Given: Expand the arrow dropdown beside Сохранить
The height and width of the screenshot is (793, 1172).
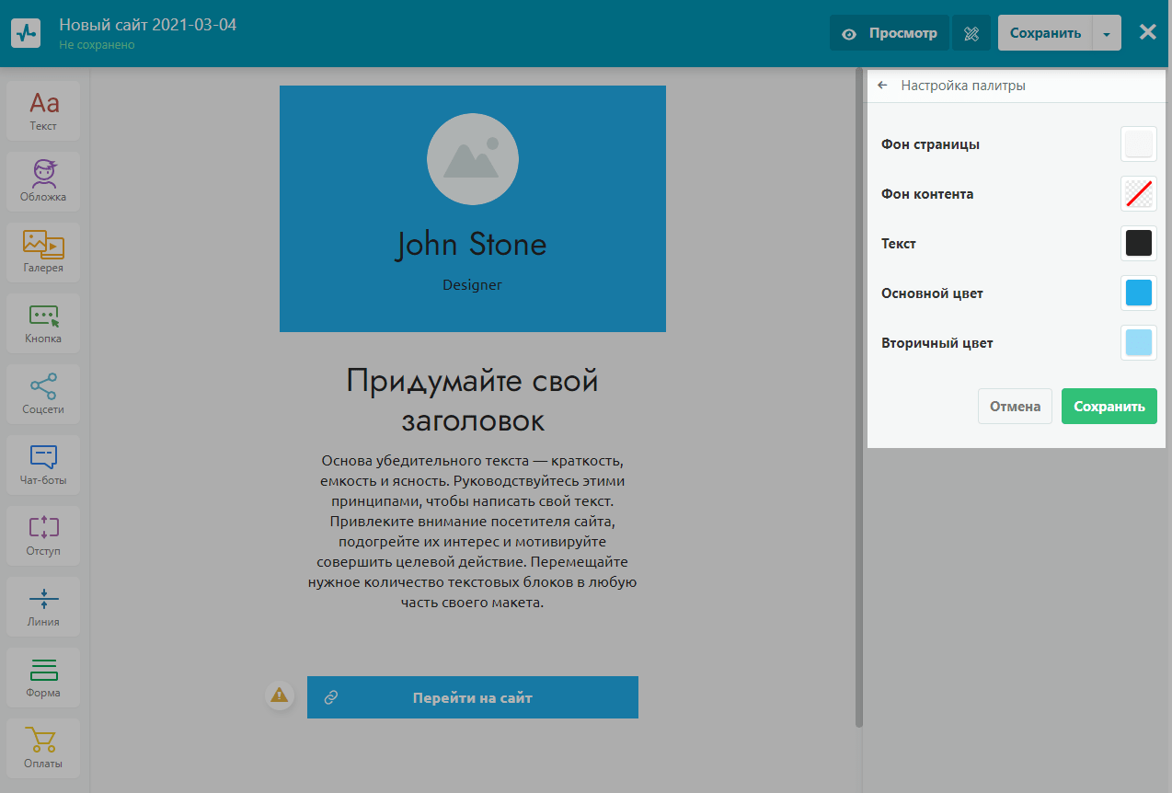Looking at the screenshot, I should [x=1107, y=33].
